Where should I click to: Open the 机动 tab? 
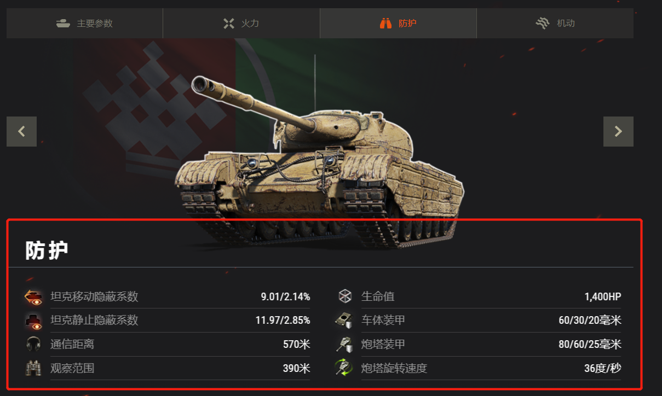pos(555,23)
